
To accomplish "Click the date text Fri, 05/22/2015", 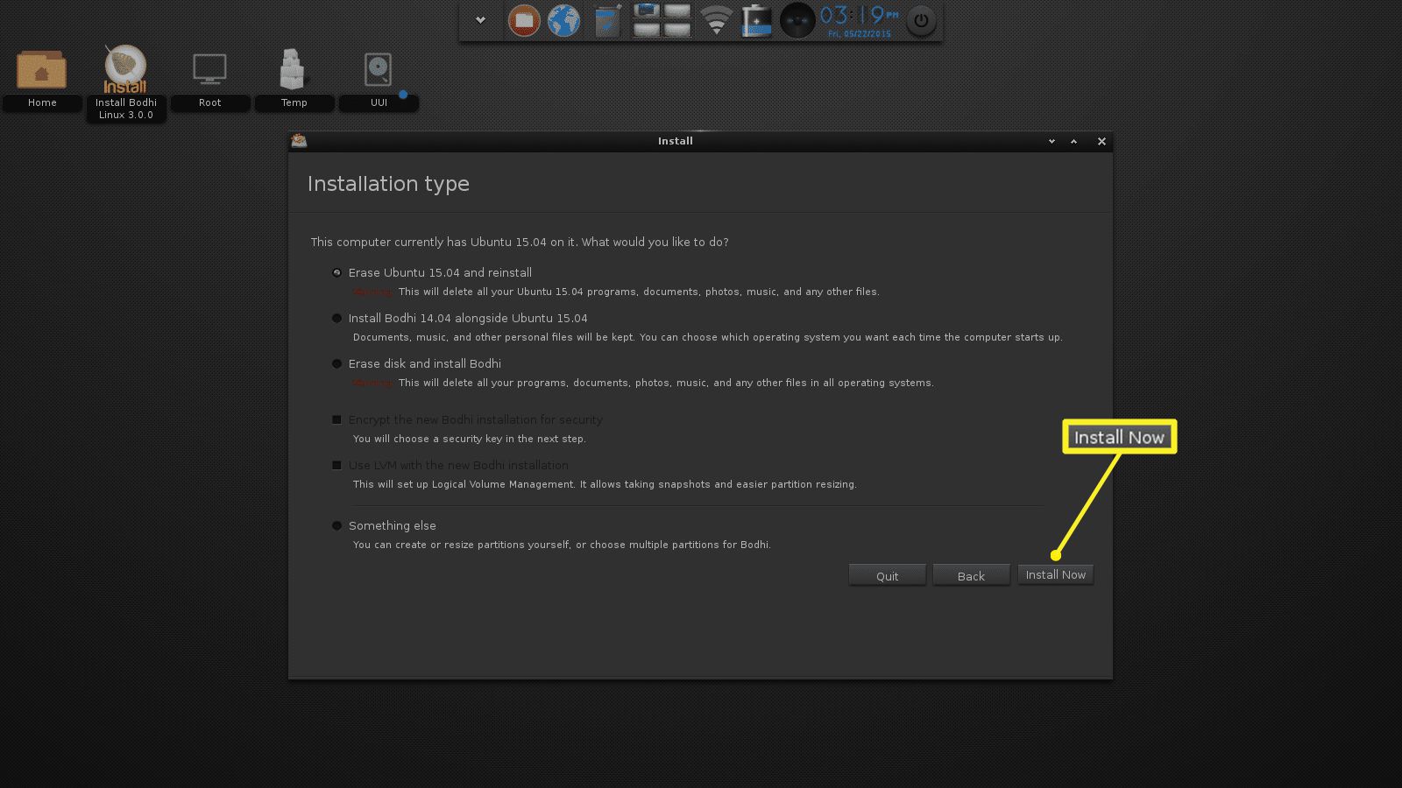I will [859, 34].
